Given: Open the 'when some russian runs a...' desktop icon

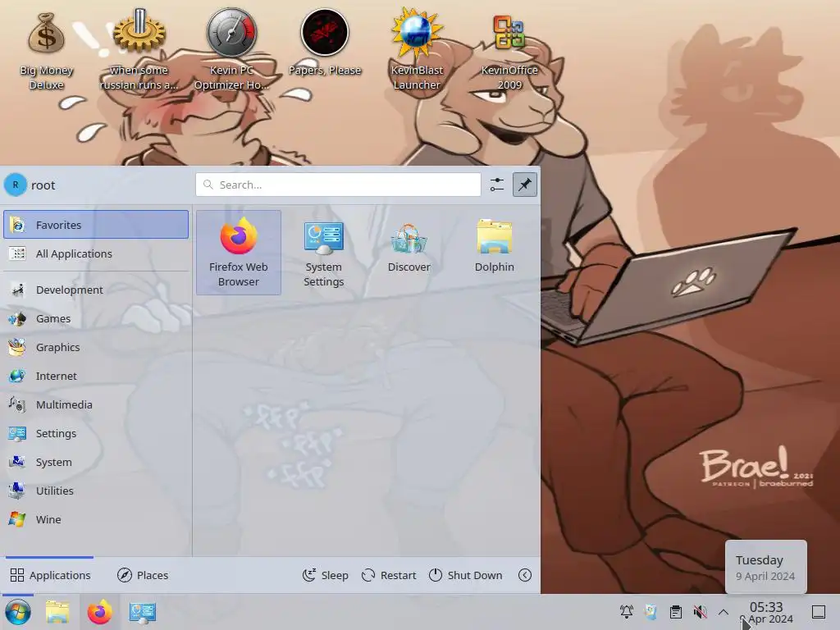Looking at the screenshot, I should pyautogui.click(x=139, y=51).
